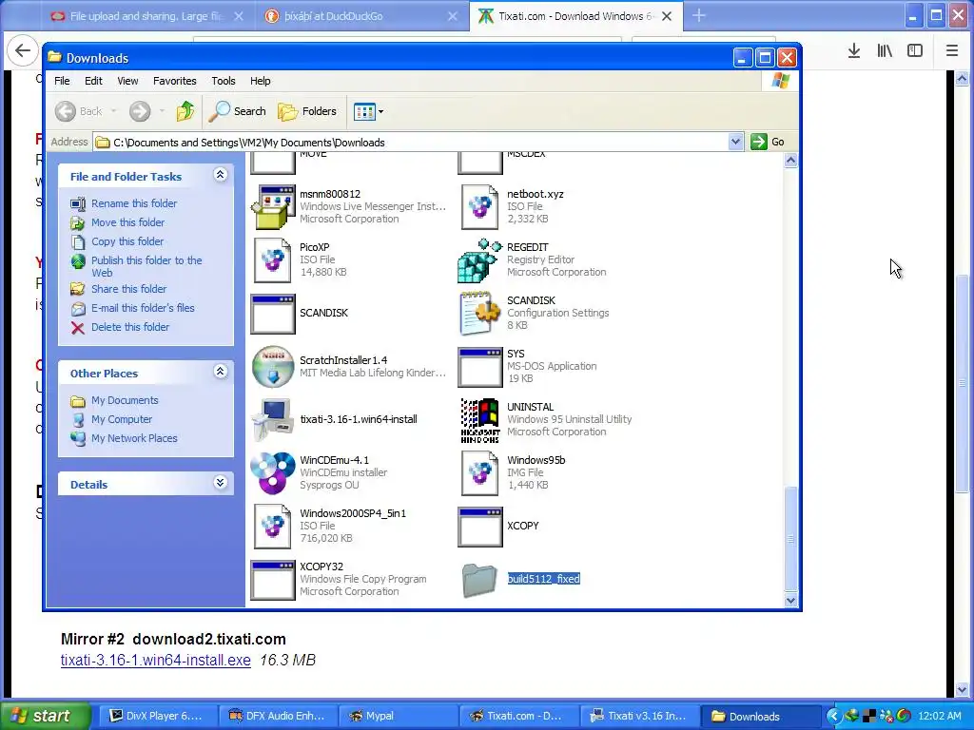Select the XCOPY32 file copy program icon
974x730 pixels.
pyautogui.click(x=273, y=580)
